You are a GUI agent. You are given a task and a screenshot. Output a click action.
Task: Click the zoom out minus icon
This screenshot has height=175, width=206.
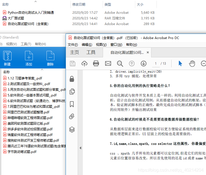point(204,64)
